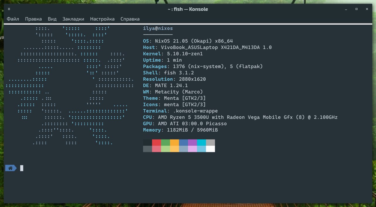Open the Настройка menu
The width and height of the screenshot is (376, 207).
[103, 19]
